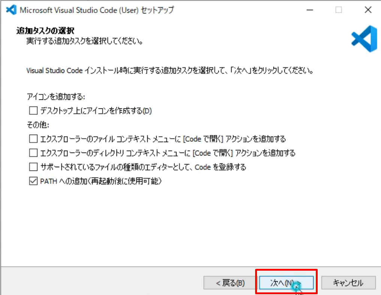
Task: Click the 追加タスクの選択 heading
Action: coord(45,31)
